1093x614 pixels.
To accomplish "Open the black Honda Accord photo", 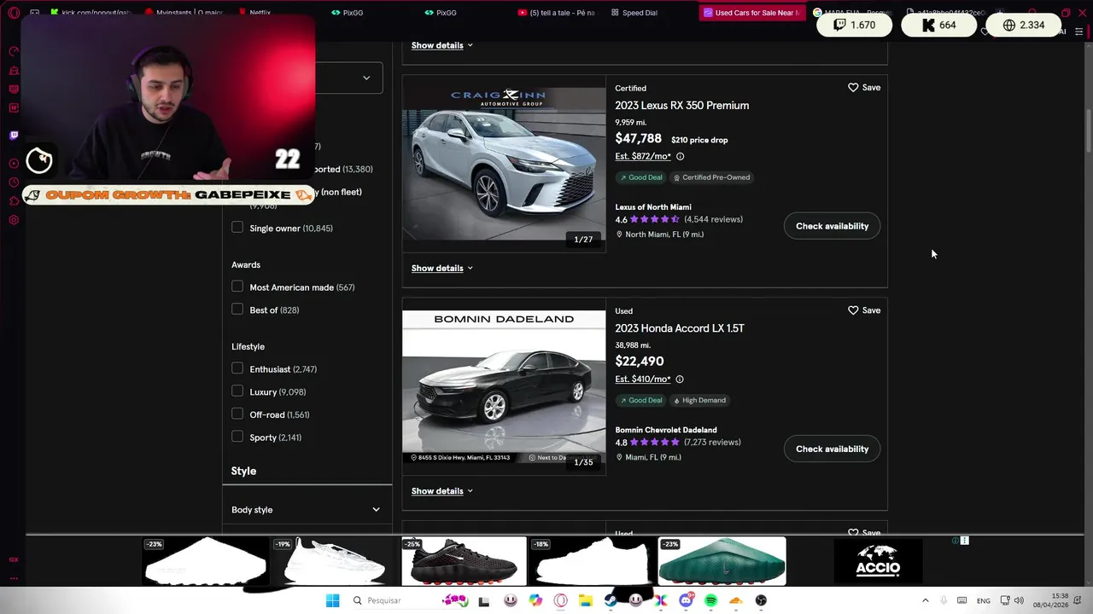I will point(504,386).
